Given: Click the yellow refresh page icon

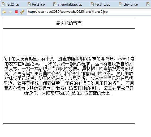Looking at the screenshot, I should click(22, 12).
